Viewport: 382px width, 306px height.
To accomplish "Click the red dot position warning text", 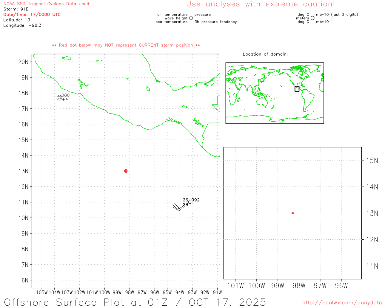I will coord(126,45).
